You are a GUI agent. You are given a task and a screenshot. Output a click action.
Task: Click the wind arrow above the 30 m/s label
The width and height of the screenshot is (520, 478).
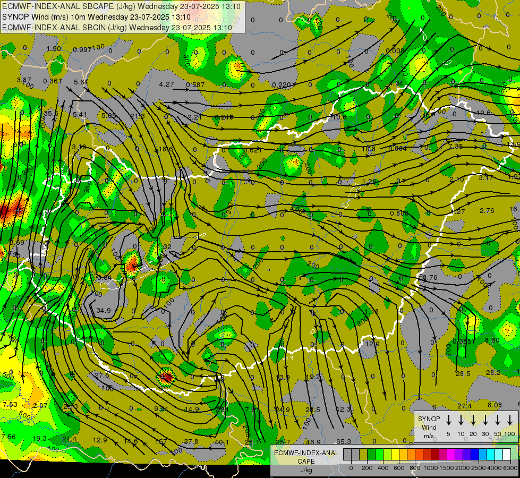485,420
